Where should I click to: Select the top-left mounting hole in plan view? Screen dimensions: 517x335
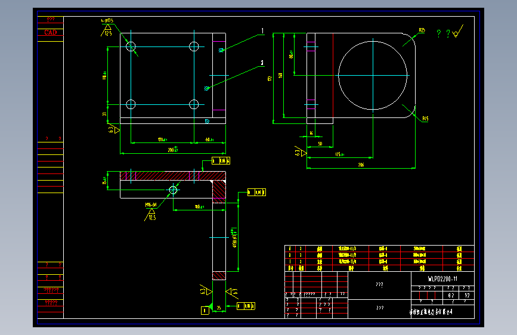(x=131, y=46)
